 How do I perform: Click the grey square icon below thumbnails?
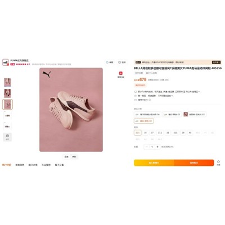7,137
